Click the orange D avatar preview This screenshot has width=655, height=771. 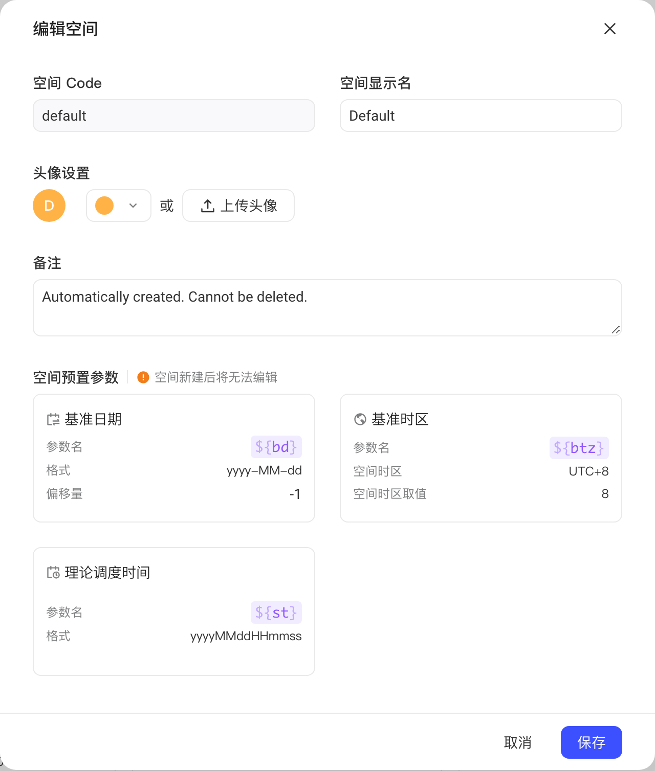pyautogui.click(x=49, y=206)
